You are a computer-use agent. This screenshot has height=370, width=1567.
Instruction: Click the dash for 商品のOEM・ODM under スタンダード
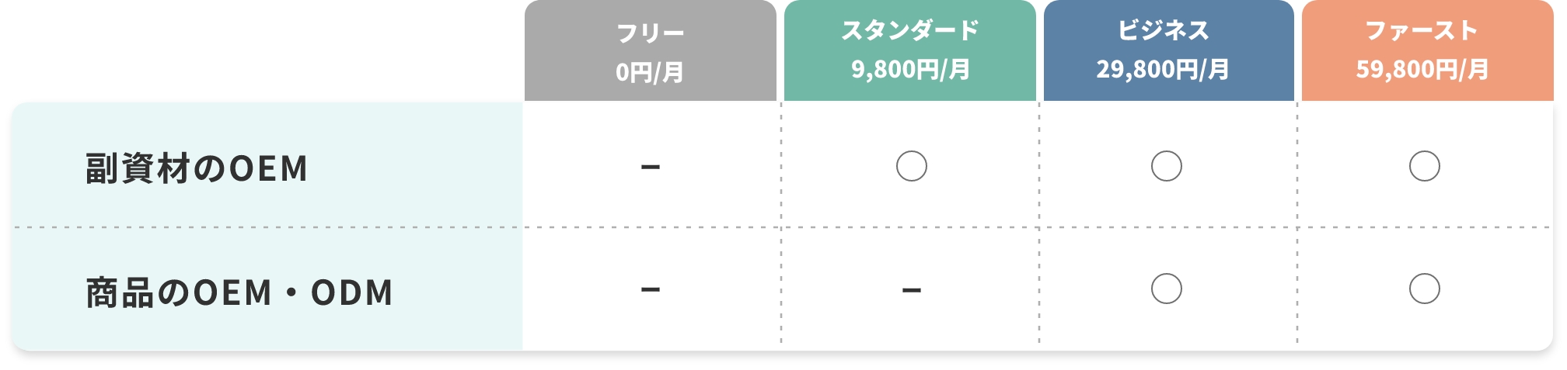(911, 291)
